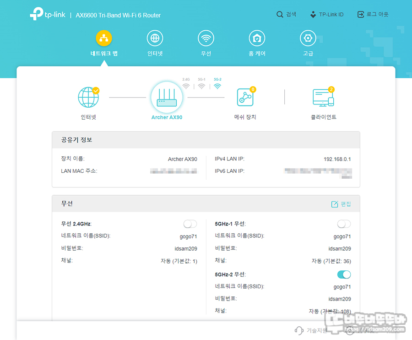Click the 공유기 정보 section header
Viewport: 412px width, 340px height.
point(206,140)
